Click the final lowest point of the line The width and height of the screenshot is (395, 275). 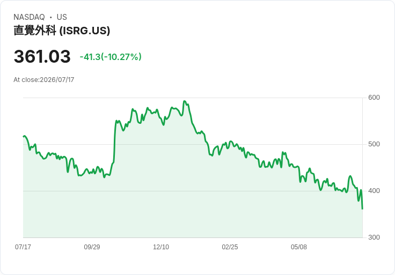click(362, 209)
